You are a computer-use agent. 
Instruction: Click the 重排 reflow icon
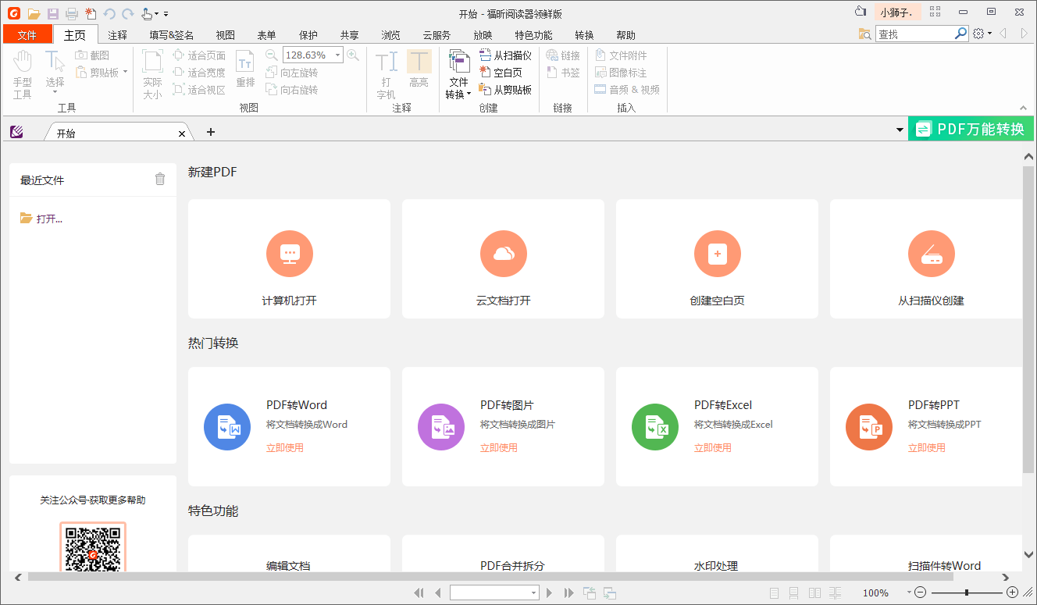[245, 69]
